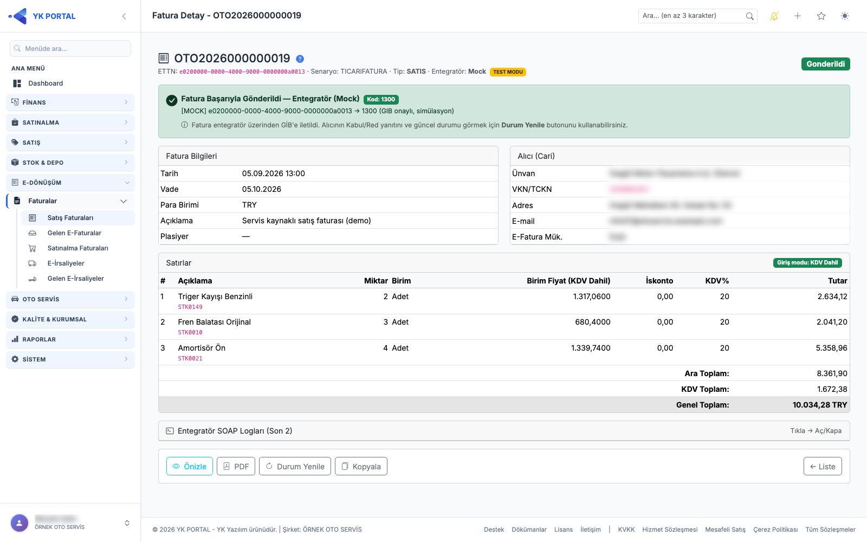Expand the SATINALMA menu section
Screen dimensions: 867x542
70,122
